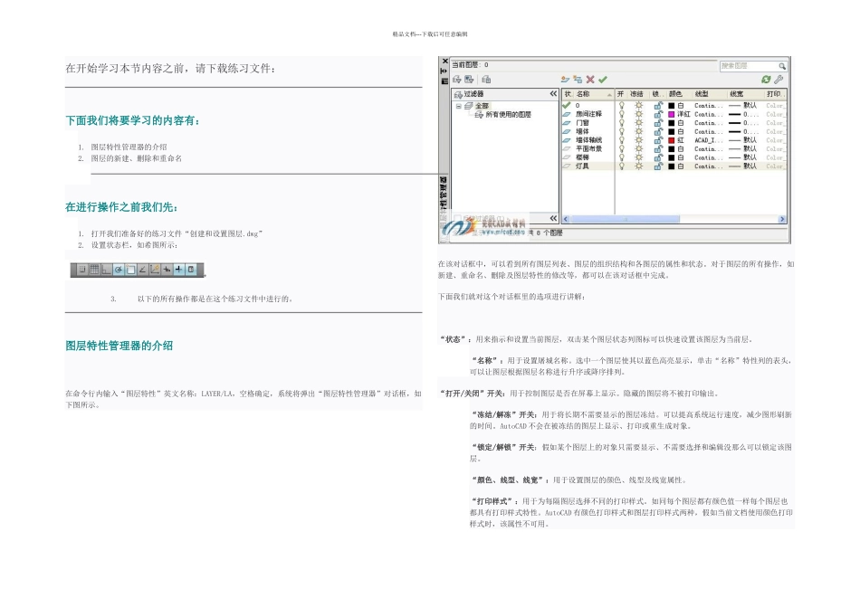
Task: Click the red X delete layer icon
Action: coord(590,80)
